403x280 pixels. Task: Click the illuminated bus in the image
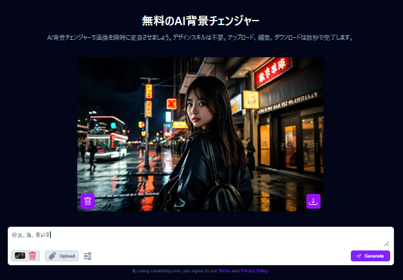pyautogui.click(x=107, y=137)
